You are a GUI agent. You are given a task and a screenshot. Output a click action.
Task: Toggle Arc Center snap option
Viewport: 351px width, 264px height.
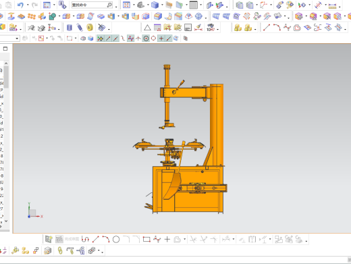coord(146,38)
